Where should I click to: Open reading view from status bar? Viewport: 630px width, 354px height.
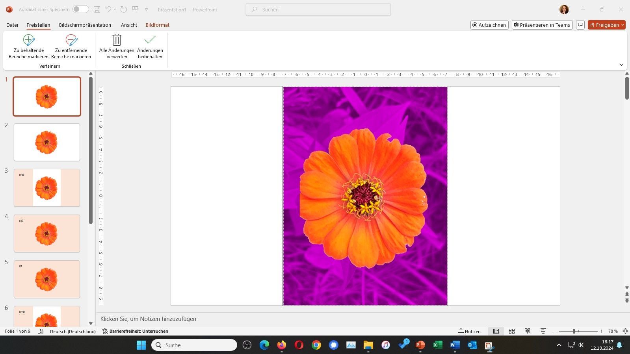[x=527, y=331]
